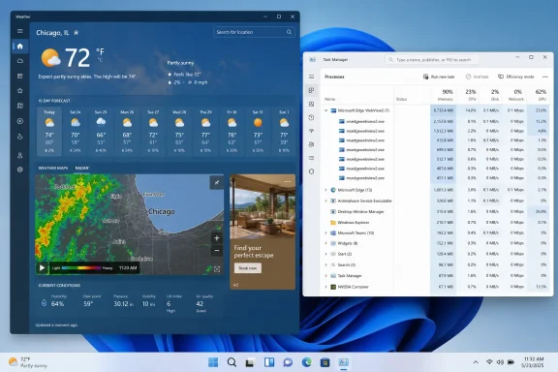
Task: Switch to the Radar tab
Action: click(x=81, y=168)
